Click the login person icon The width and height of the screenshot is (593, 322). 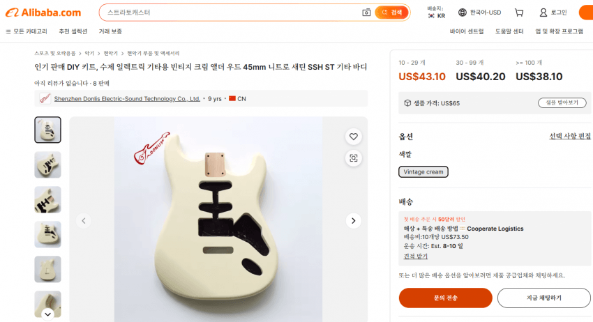click(543, 13)
